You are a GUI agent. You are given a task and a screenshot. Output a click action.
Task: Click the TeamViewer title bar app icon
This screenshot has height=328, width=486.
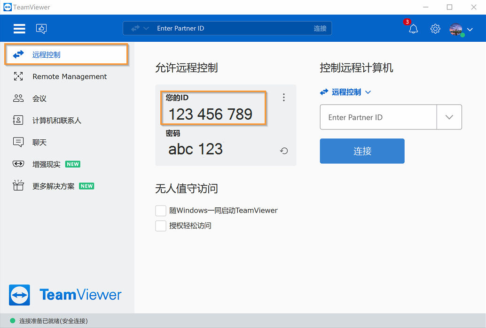(8, 7)
